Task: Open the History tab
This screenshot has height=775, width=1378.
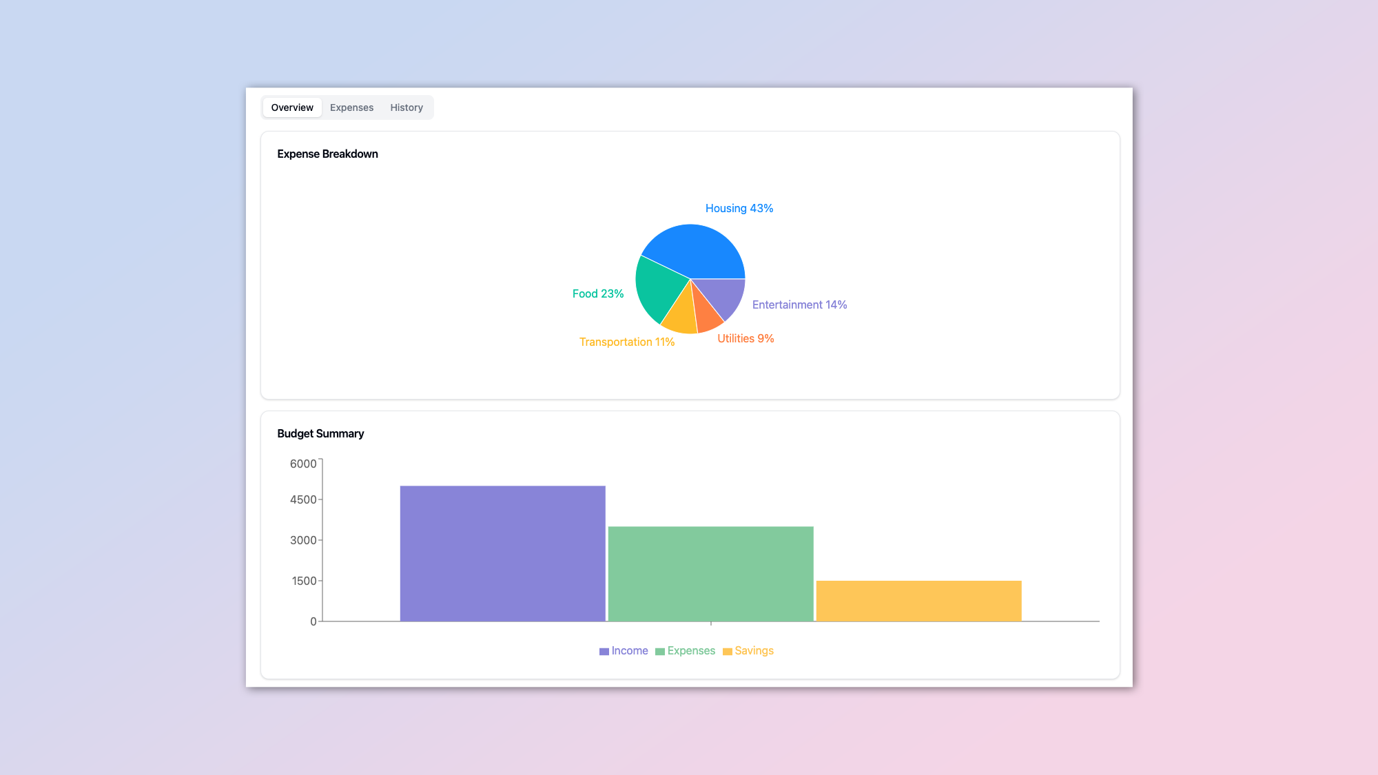Action: [x=407, y=107]
